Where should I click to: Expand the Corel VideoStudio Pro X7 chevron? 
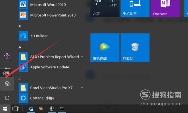[82, 88]
